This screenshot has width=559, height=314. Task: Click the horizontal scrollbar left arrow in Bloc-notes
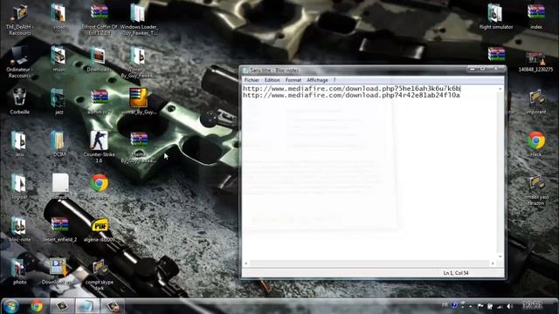[x=245, y=263]
